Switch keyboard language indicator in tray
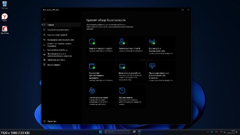This screenshot has width=240, height=135. [x=217, y=132]
